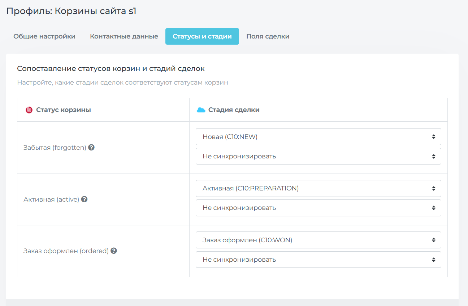Image resolution: width=468 pixels, height=306 pixels.
Task: Click the Забытая (forgotten) status label
Action: [55, 148]
